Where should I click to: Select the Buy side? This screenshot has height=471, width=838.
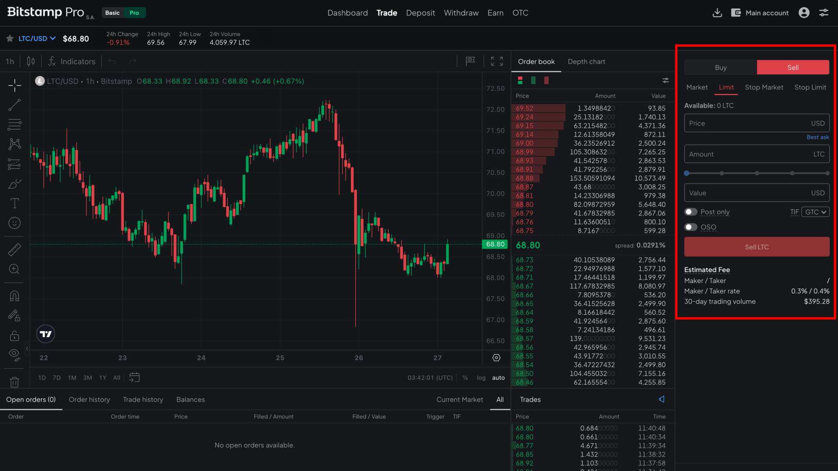pos(721,68)
